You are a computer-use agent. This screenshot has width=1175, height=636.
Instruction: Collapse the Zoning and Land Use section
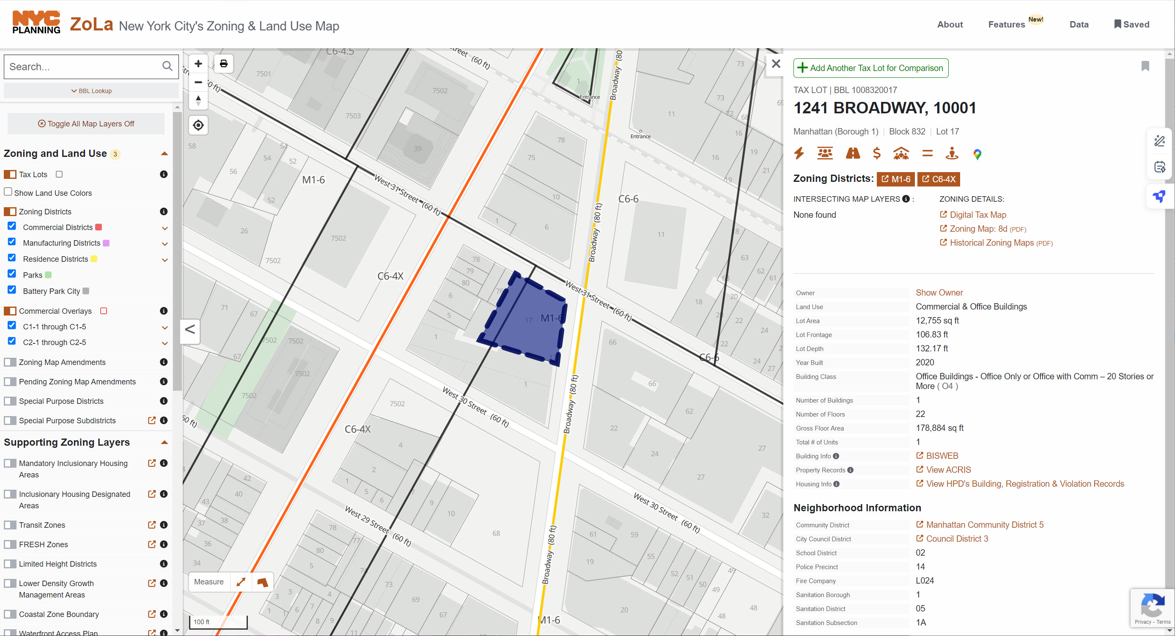[x=165, y=154]
